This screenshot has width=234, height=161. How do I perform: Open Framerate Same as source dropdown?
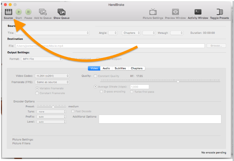pyautogui.click(x=52, y=82)
